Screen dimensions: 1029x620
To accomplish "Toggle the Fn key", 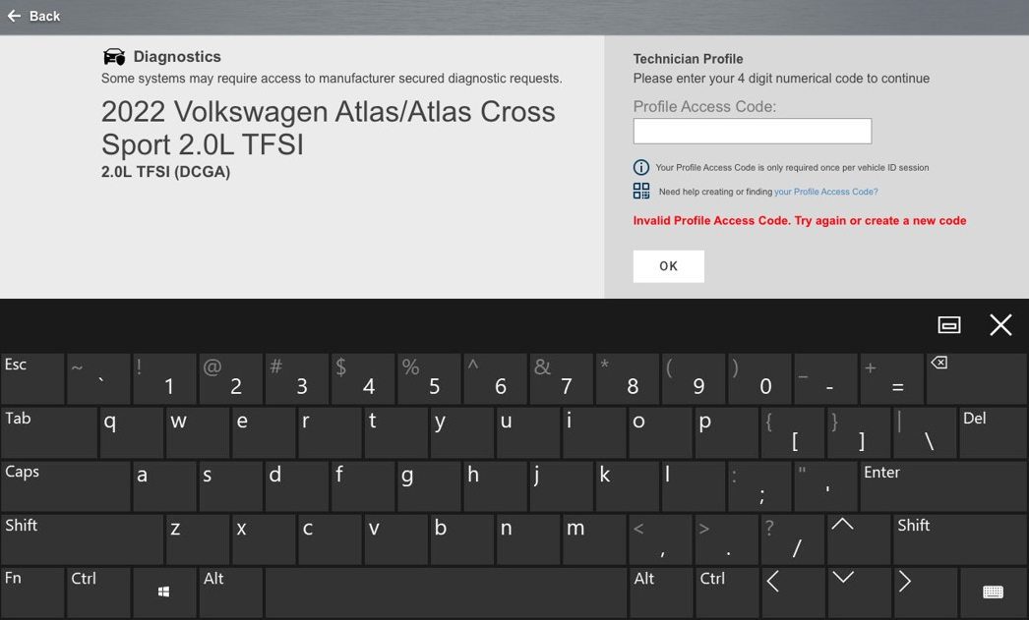I will (31, 592).
